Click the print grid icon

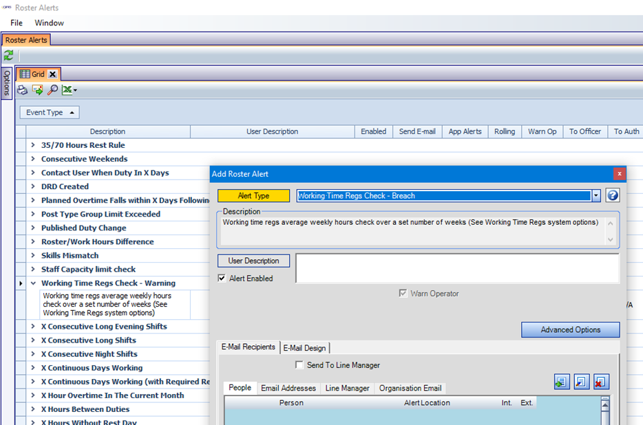click(22, 90)
